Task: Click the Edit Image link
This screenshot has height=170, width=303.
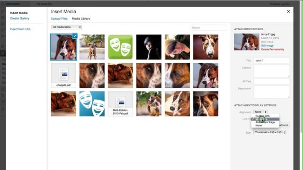Action: (x=267, y=46)
